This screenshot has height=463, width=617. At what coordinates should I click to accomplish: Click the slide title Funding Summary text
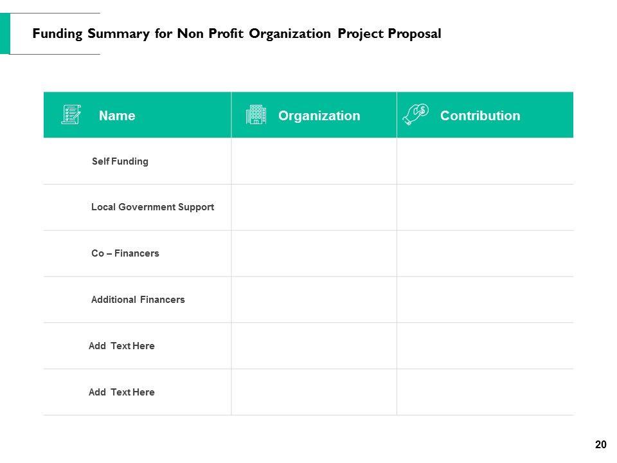pos(237,34)
